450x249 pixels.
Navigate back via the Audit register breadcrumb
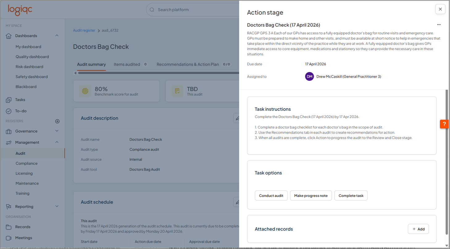[x=84, y=30]
